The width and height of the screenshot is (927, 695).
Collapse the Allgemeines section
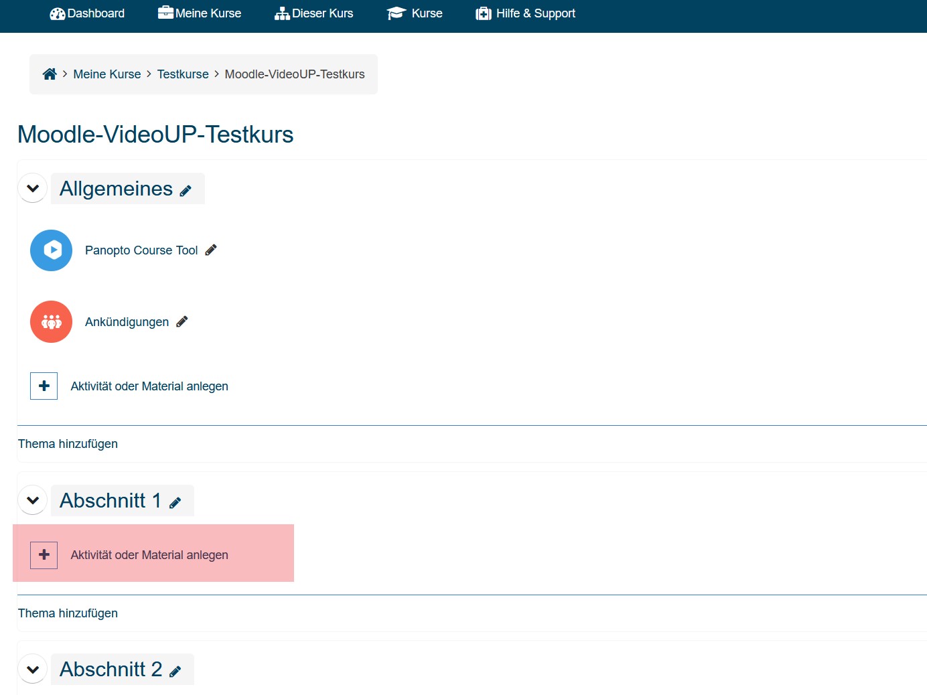[x=32, y=189]
